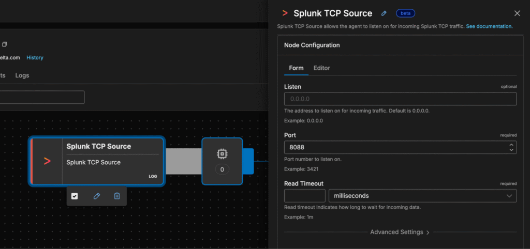This screenshot has height=249, width=530.
Task: Click the pencil edit icon under the node
Action: pos(96,196)
